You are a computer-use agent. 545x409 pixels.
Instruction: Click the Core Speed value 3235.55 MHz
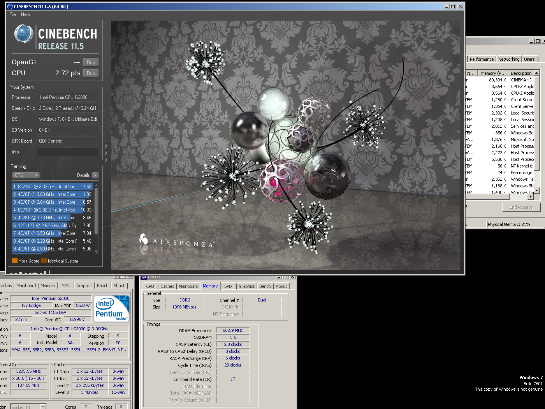pos(28,371)
